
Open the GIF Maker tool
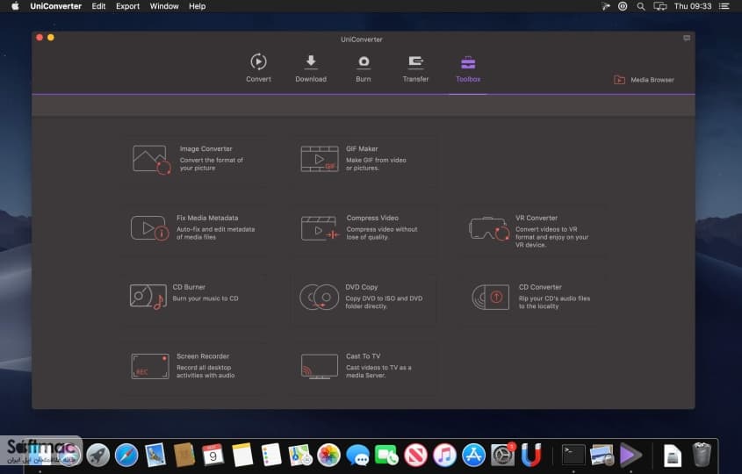[x=364, y=159]
